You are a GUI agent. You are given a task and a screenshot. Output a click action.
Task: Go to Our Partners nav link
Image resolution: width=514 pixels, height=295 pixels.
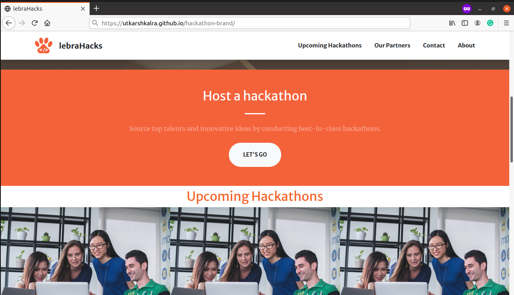point(392,45)
